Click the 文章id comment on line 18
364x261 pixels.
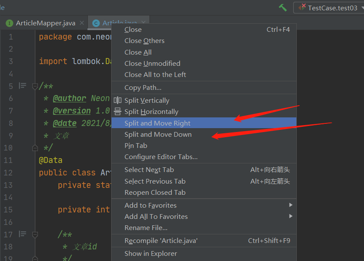pyautogui.click(x=85, y=247)
